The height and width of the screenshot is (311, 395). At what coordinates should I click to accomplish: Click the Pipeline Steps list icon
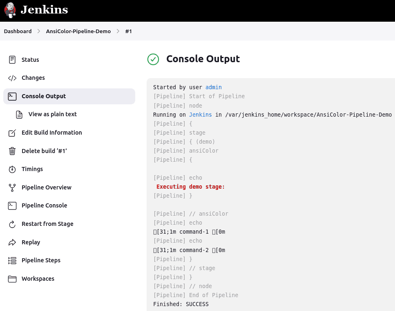pos(12,261)
